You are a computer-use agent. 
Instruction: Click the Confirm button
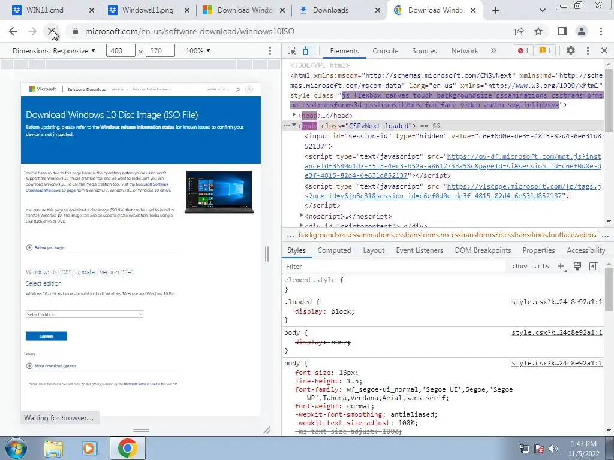46,337
